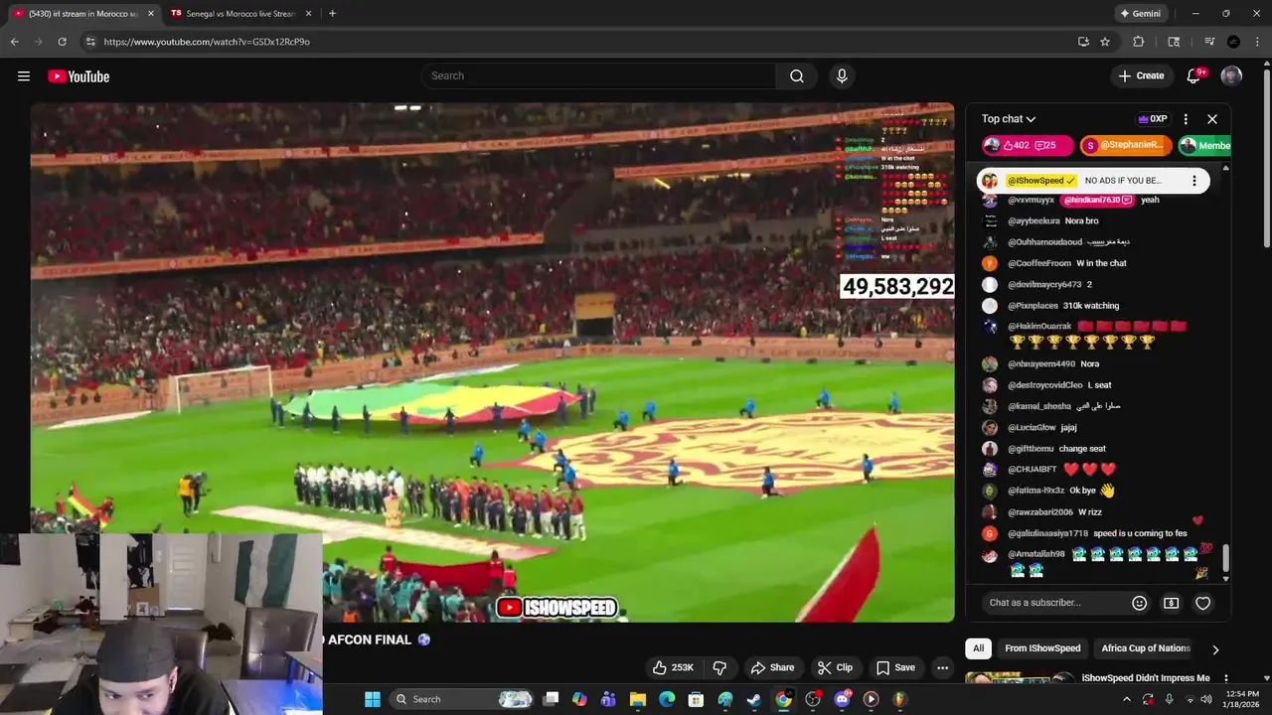Viewport: 1272px width, 715px height.
Task: Click the Gemini button in Chrome
Action: [x=1140, y=14]
